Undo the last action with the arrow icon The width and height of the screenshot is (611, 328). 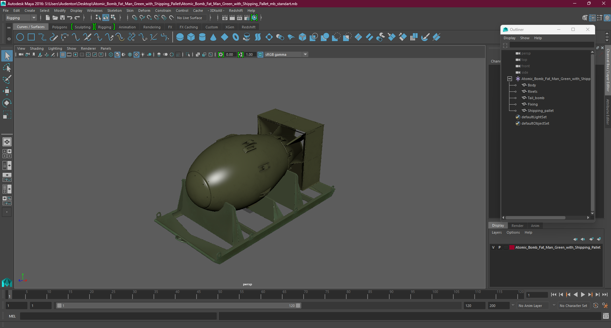click(x=70, y=18)
